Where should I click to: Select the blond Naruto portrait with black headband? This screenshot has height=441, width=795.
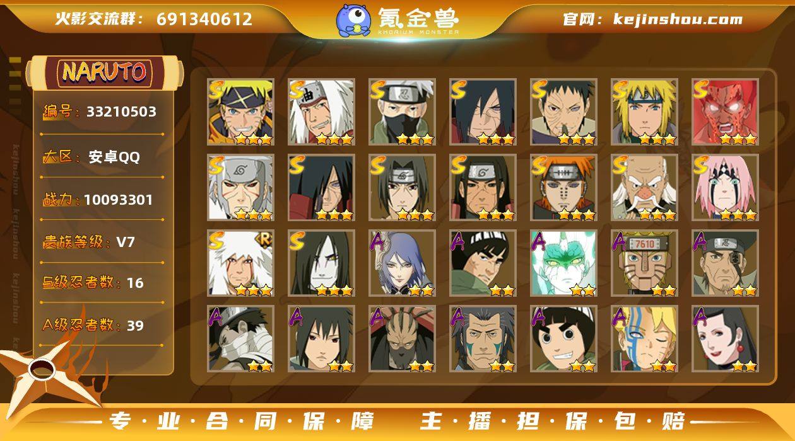(240, 112)
